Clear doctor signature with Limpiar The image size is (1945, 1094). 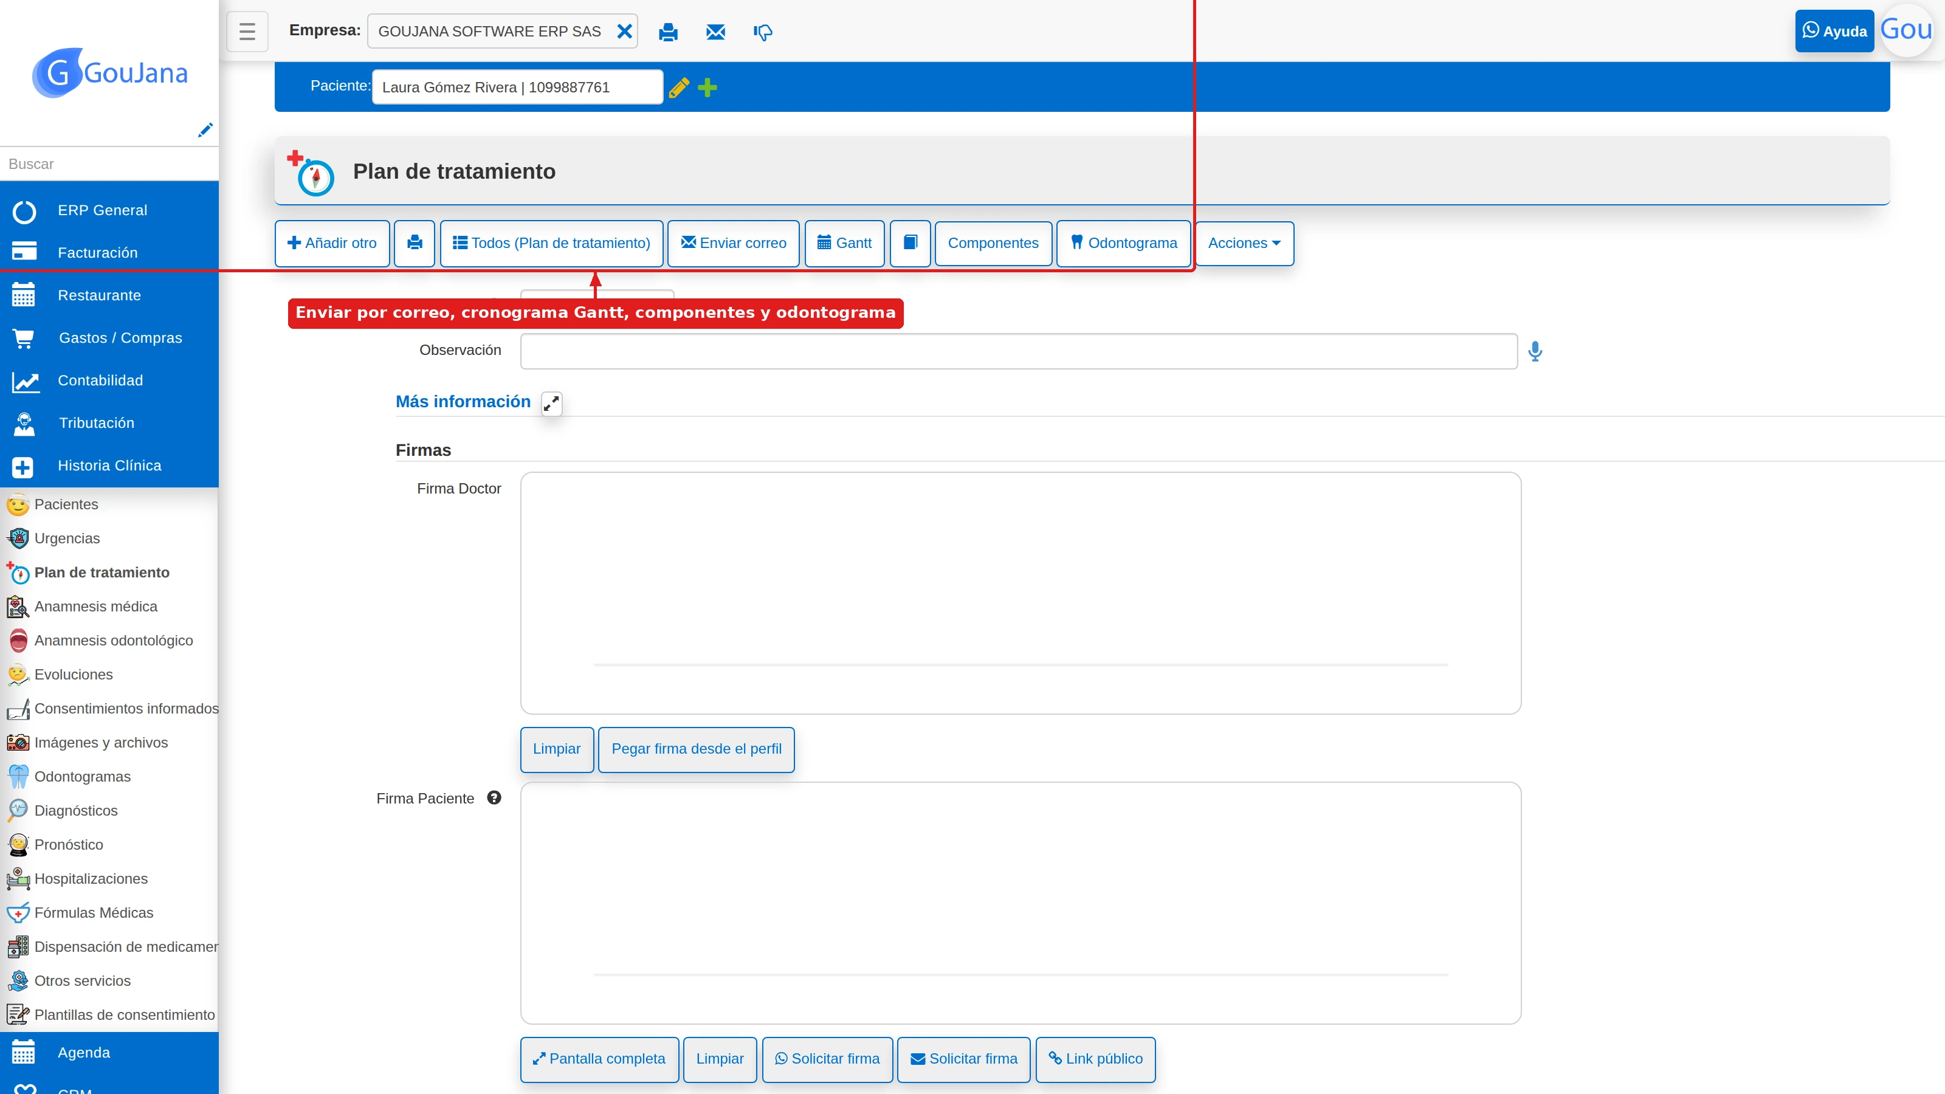coord(557,749)
